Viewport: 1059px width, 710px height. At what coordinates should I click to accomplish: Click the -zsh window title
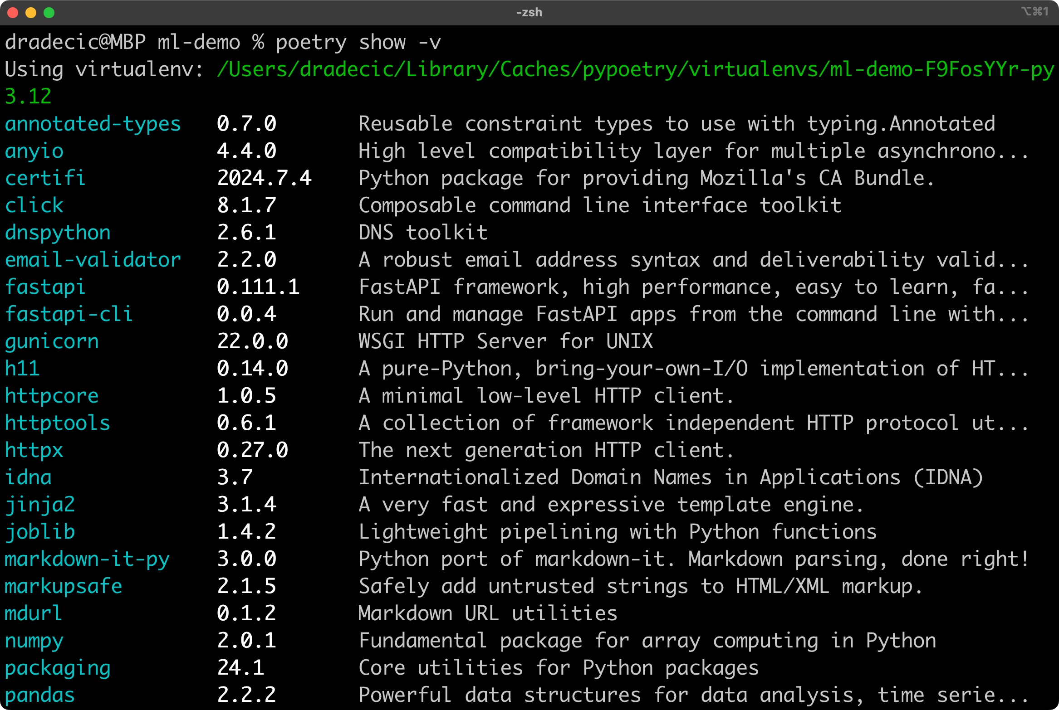tap(529, 13)
